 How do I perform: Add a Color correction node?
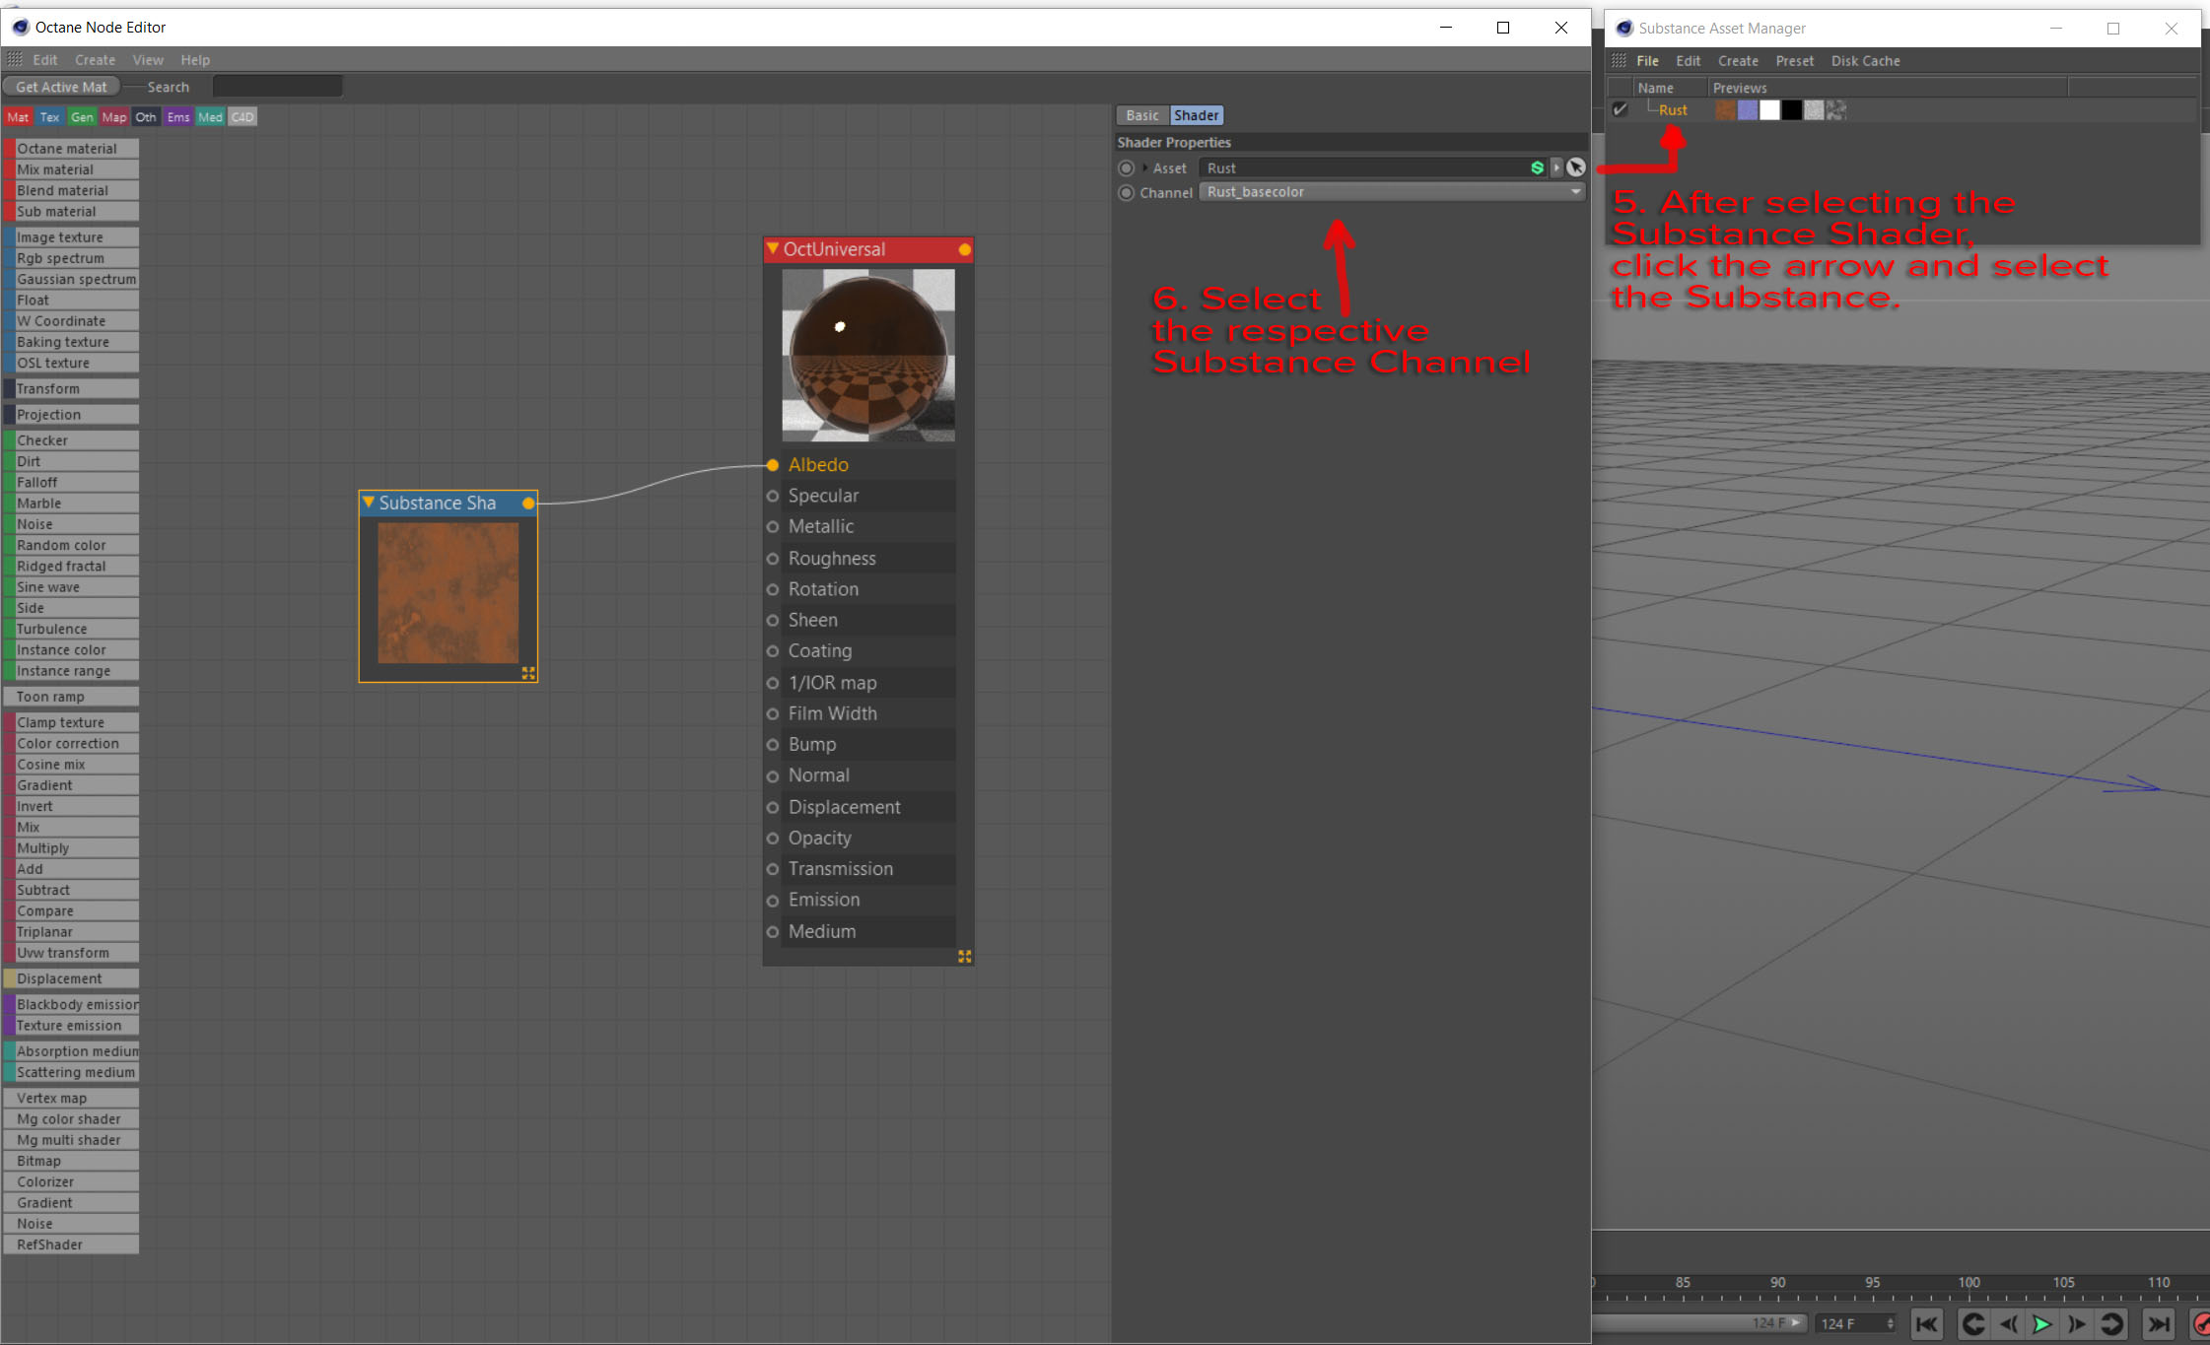click(67, 744)
